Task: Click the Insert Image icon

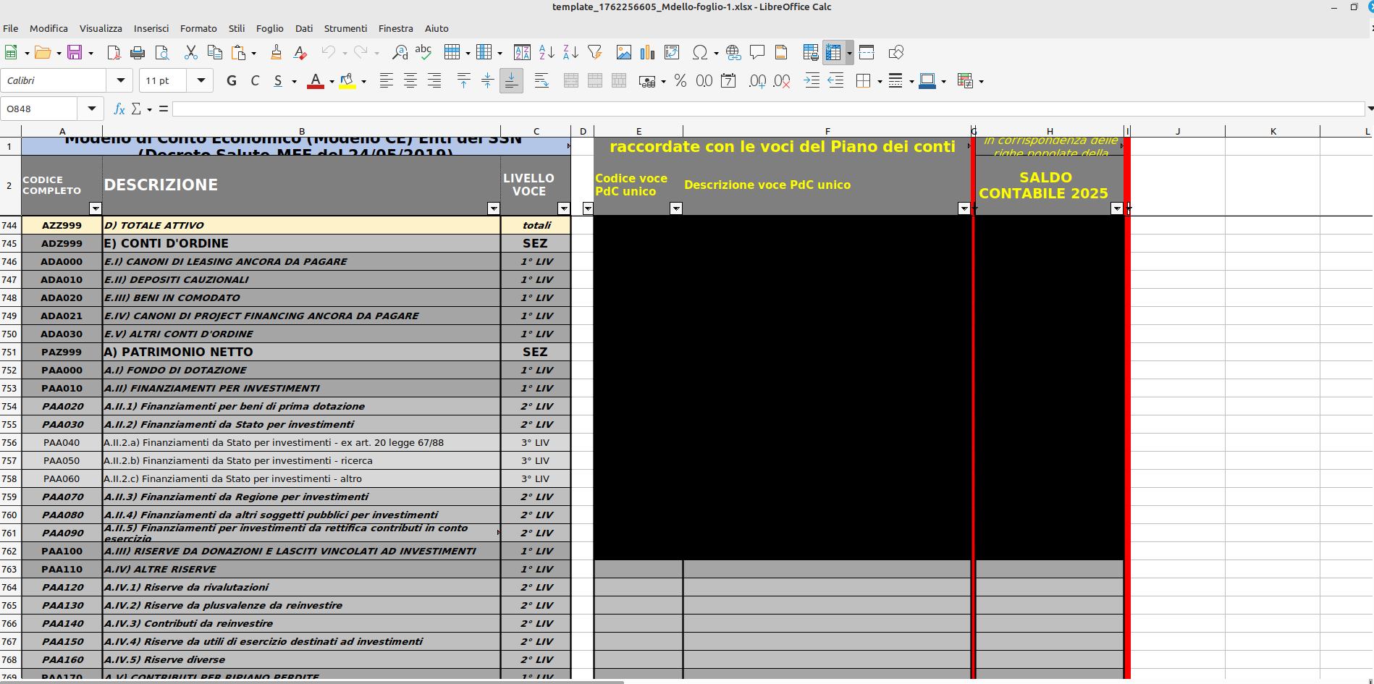Action: pyautogui.click(x=623, y=52)
